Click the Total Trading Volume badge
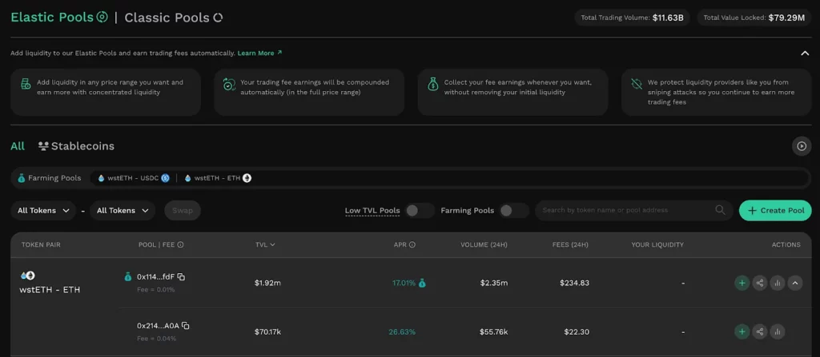Viewport: 820px width, 357px height. (x=633, y=18)
